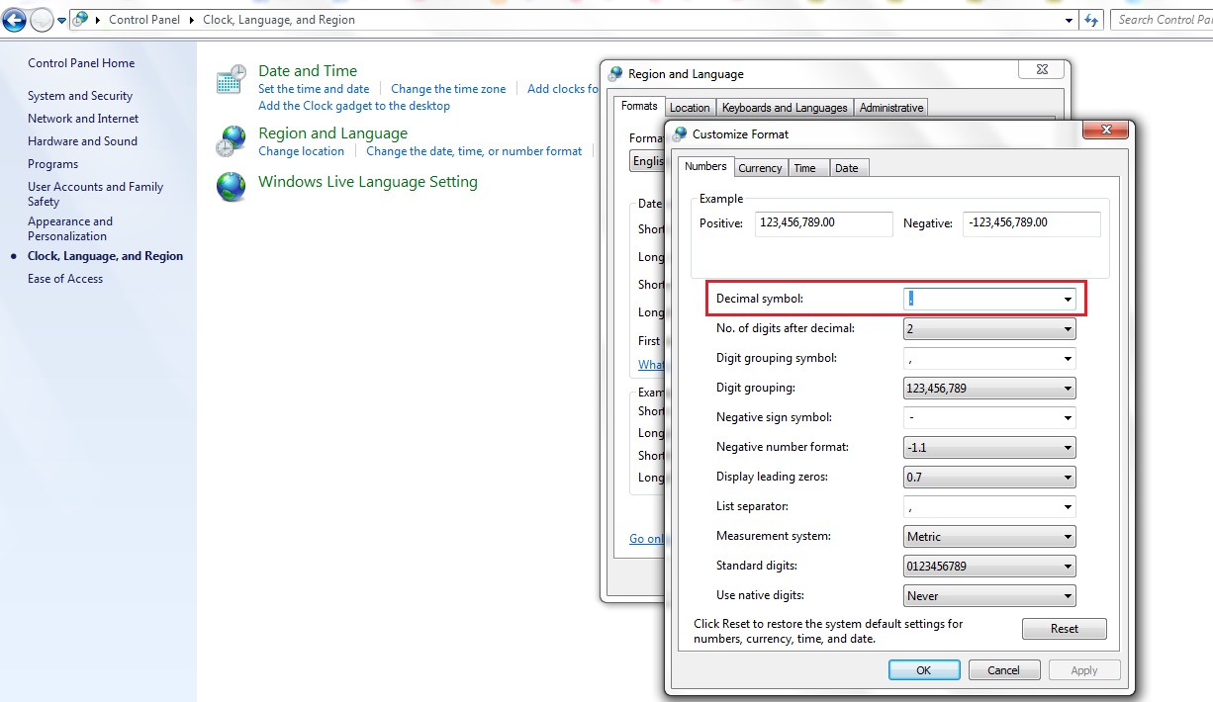The height and width of the screenshot is (702, 1213).
Task: Open the Digit grouping dropdown
Action: [1068, 389]
